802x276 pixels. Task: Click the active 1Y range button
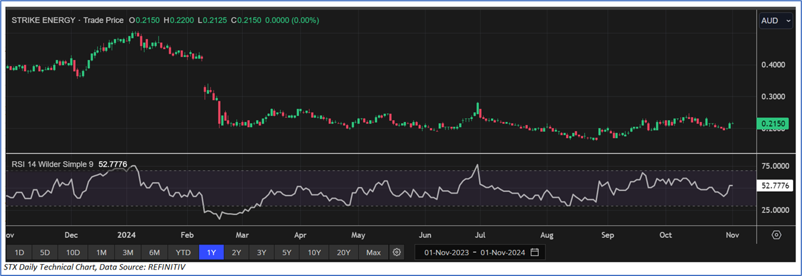[x=211, y=252]
